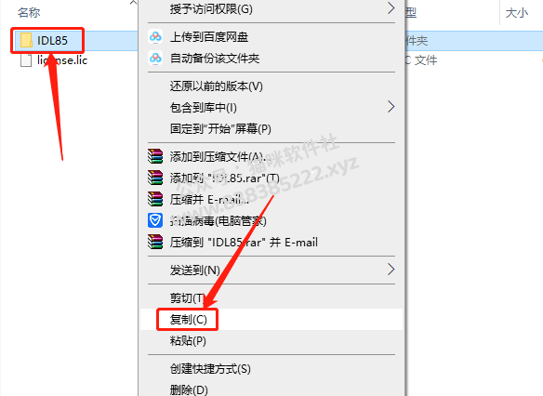The width and height of the screenshot is (543, 396).
Task: Click the Baidu Netdisk upload icon
Action: pos(155,36)
